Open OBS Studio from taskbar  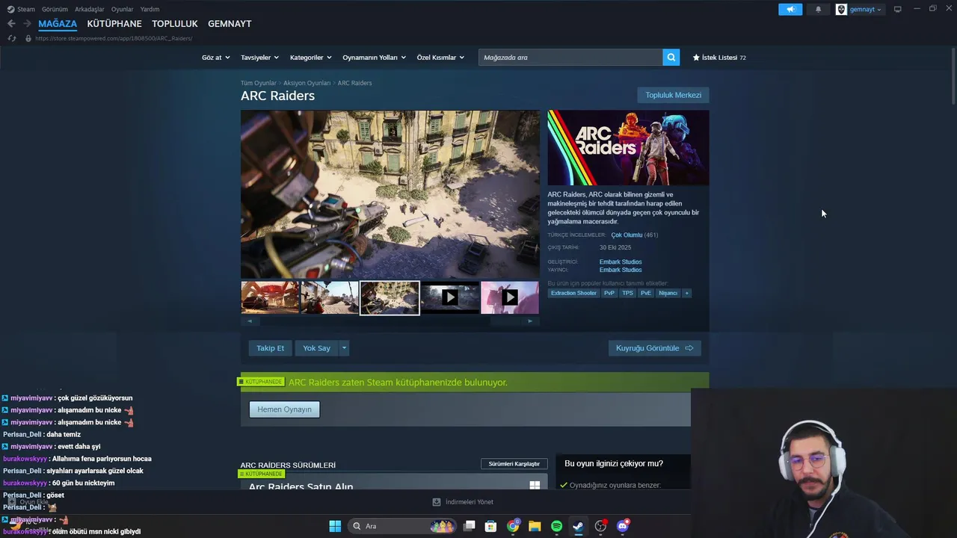click(600, 526)
